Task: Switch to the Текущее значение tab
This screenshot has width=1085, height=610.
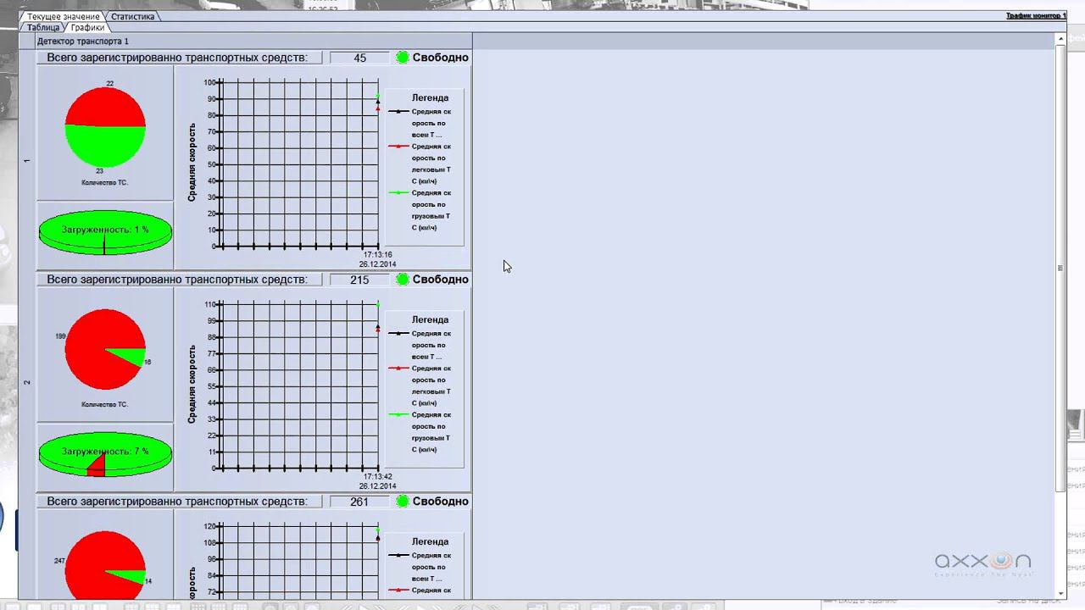Action: pos(63,16)
